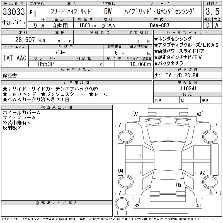Click the inspector remark ホイールカバーA
The width and height of the screenshot is (223, 223).
pyautogui.click(x=21, y=113)
